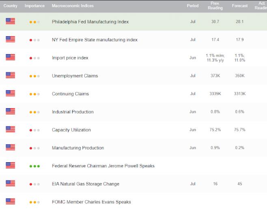Select forecast 17.9 for NY Fed

pos(240,39)
